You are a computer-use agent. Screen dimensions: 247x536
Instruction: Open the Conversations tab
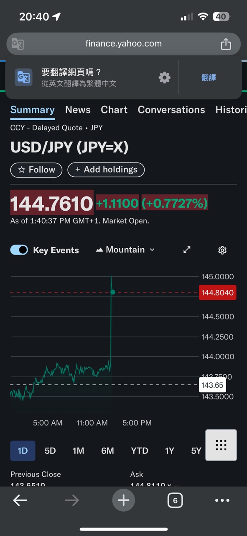171,110
